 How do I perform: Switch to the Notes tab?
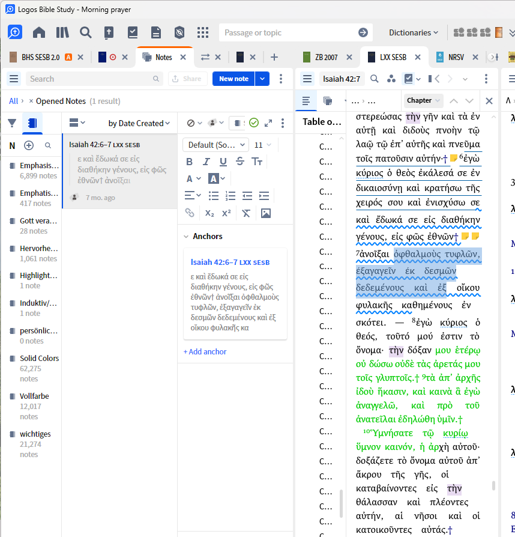pos(164,57)
